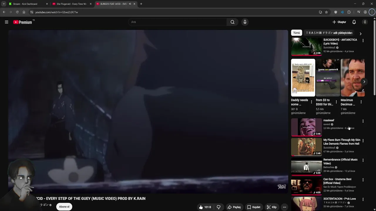376x211 pixels.
Task: Switch to Ella Fitzgerald browser tab
Action: click(72, 4)
